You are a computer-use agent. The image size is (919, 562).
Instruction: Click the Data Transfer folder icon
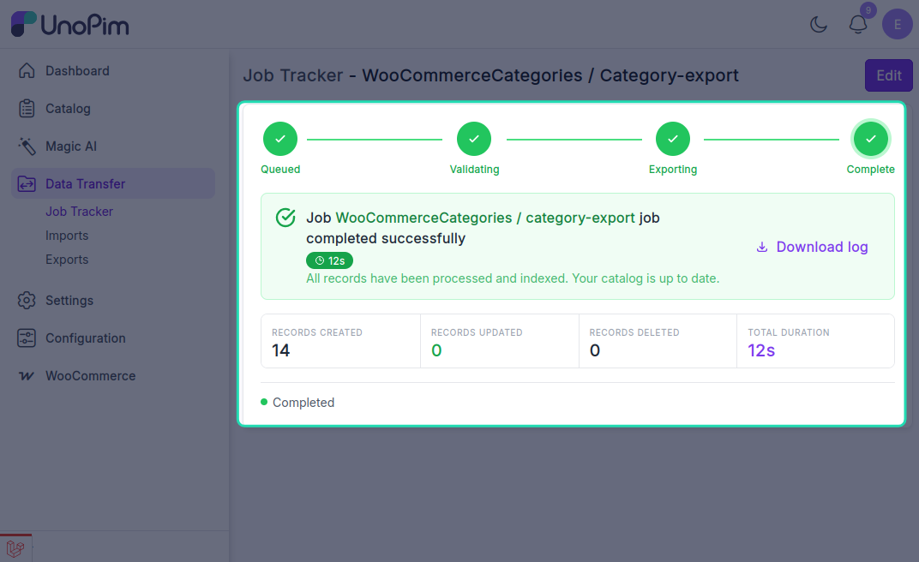(27, 184)
